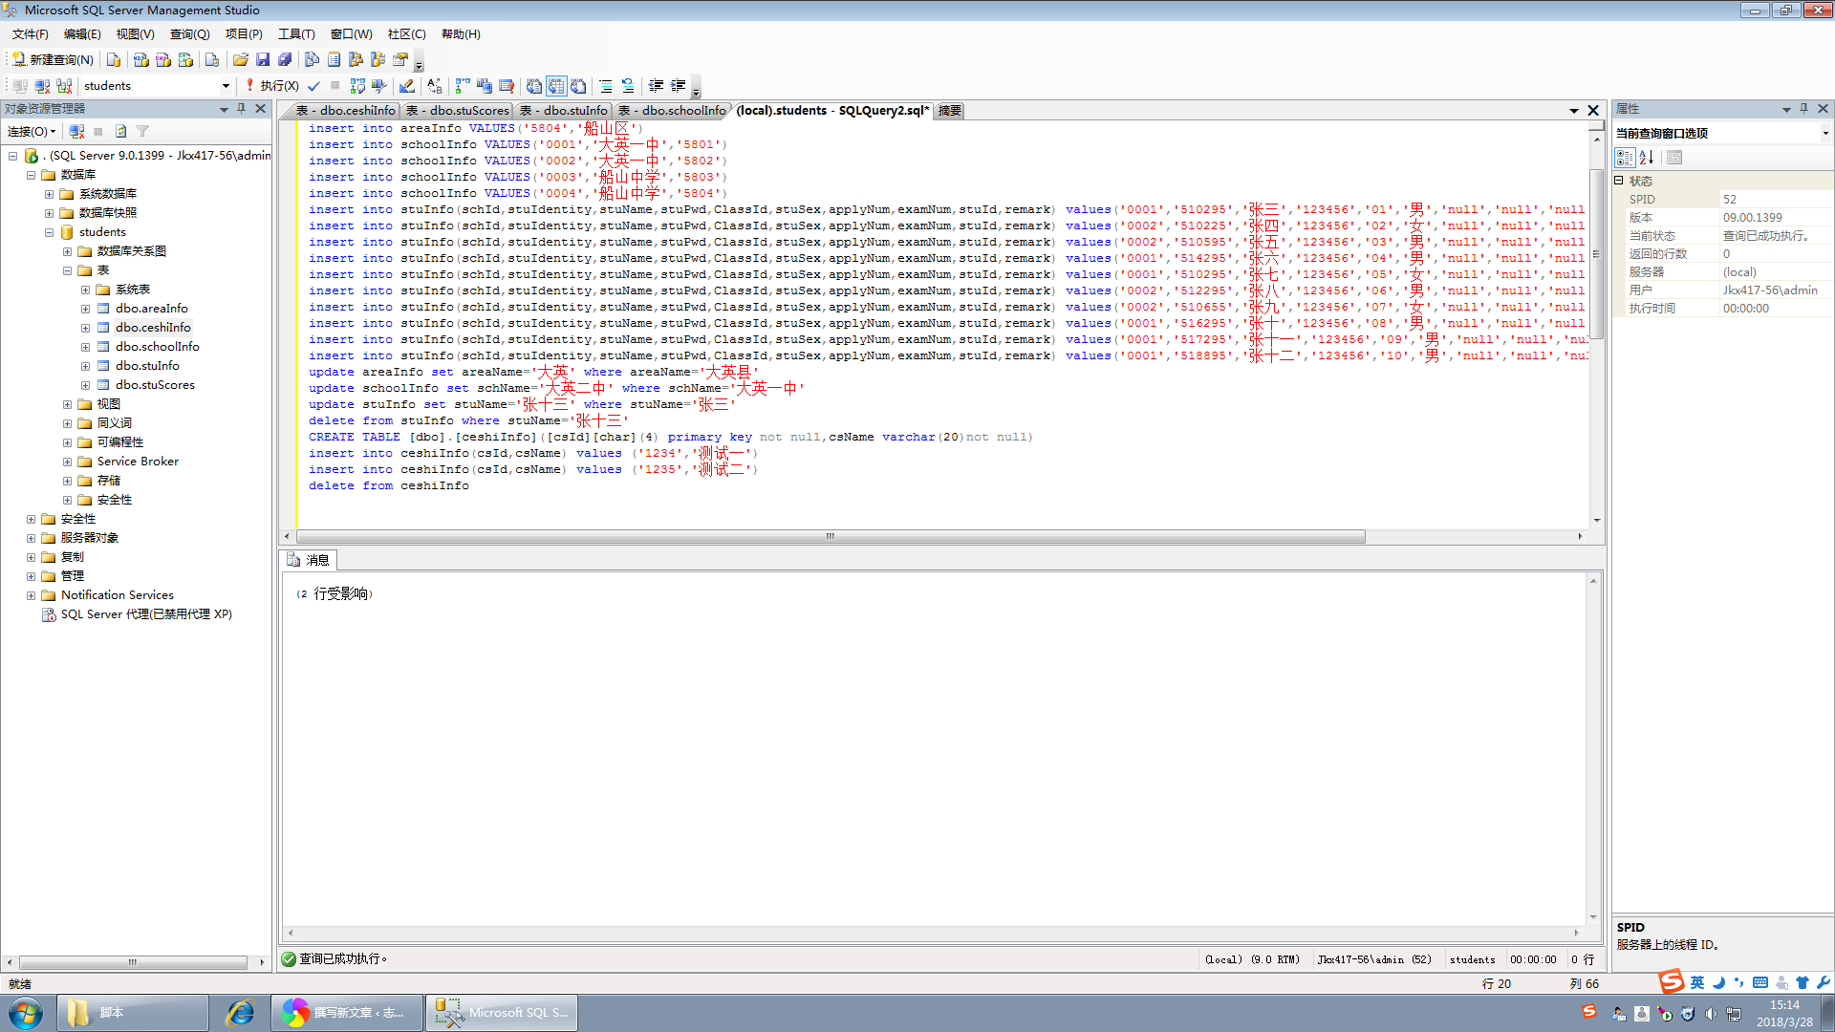Collapse the students database node
Viewport: 1835px width, 1032px height.
point(49,232)
